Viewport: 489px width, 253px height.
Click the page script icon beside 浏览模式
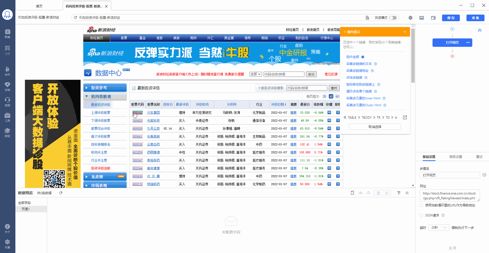pos(367,18)
